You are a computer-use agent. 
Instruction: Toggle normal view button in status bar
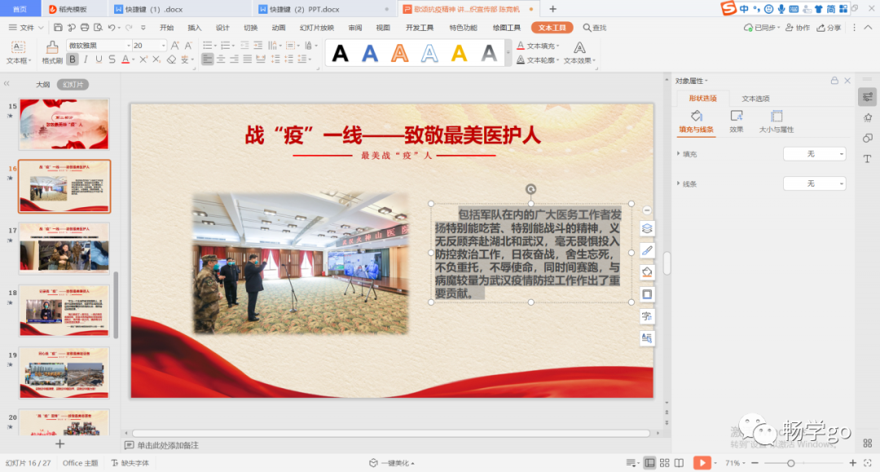pos(649,463)
